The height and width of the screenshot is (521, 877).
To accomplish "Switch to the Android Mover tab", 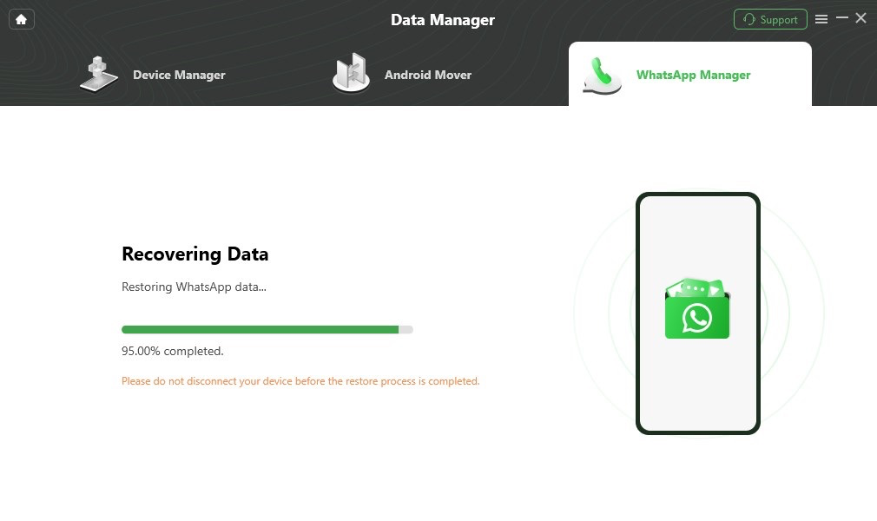I will (x=428, y=75).
